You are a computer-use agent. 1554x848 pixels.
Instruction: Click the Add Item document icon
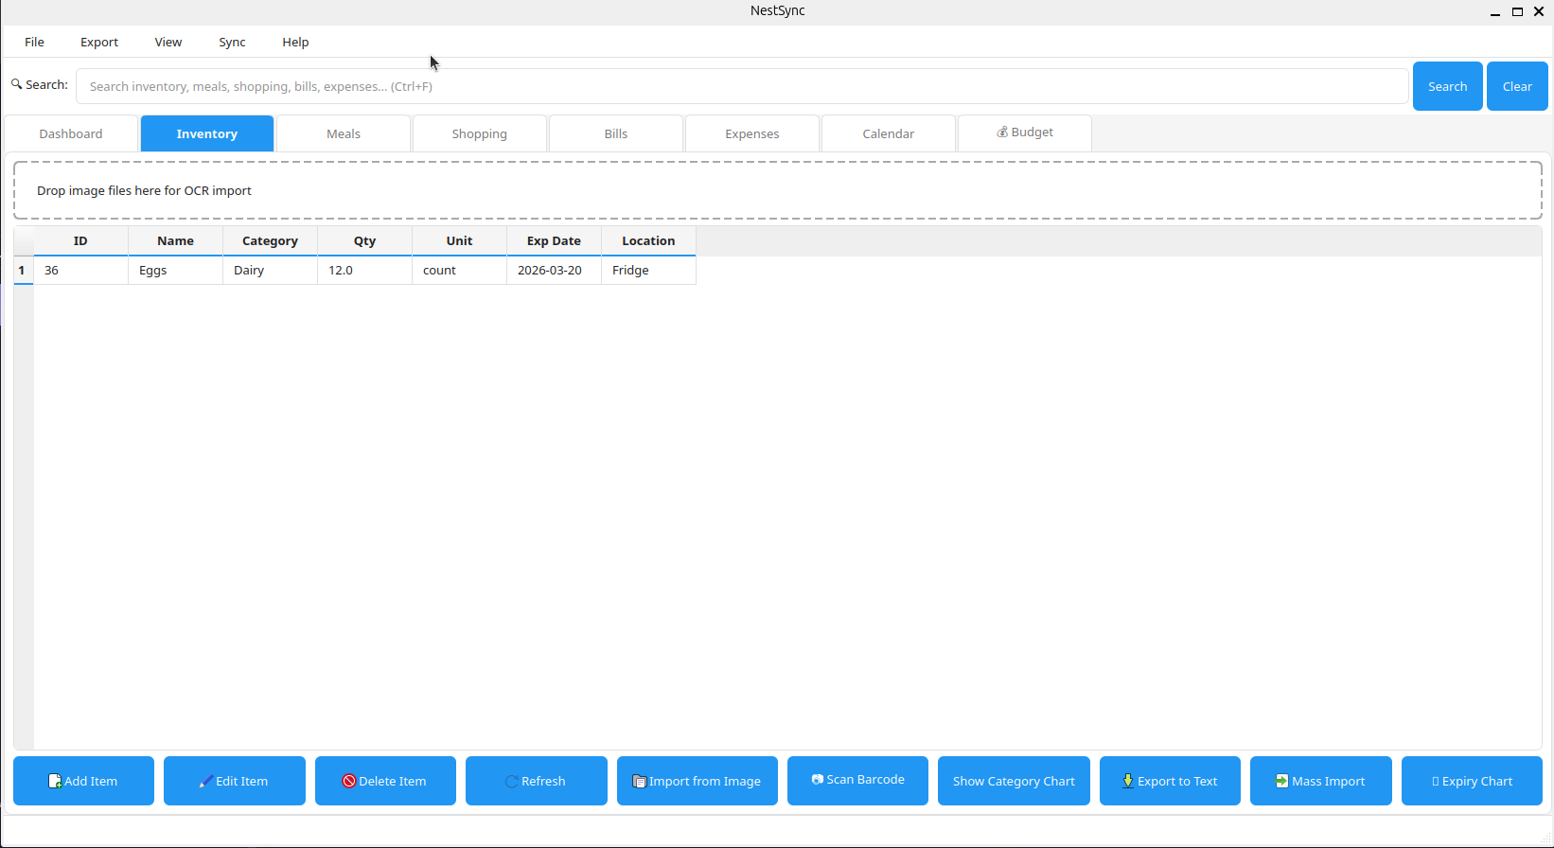[55, 782]
